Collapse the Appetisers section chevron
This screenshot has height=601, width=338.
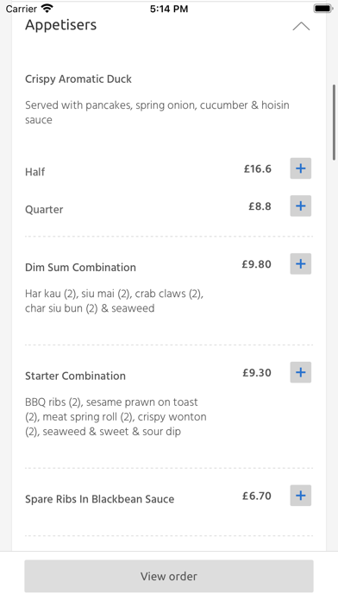coord(301,27)
